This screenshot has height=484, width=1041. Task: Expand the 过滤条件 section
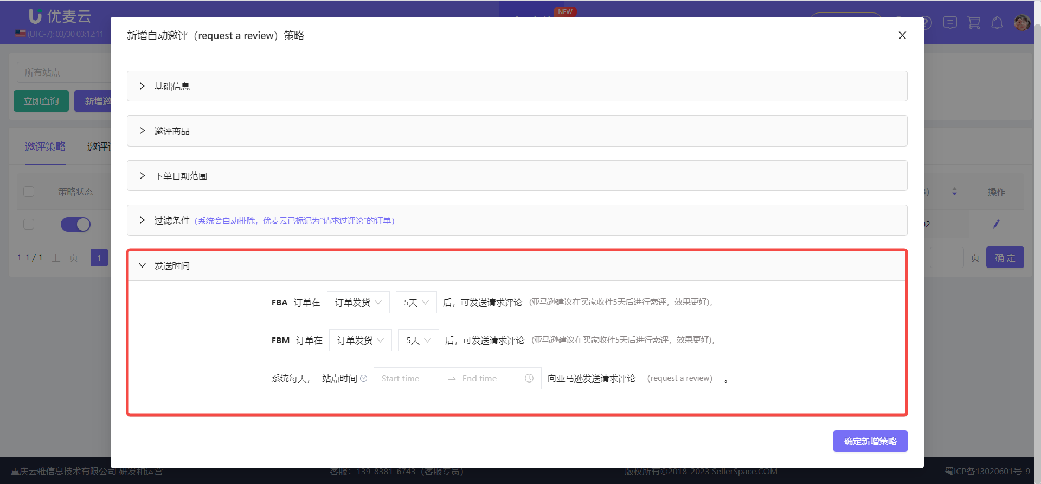pyautogui.click(x=517, y=220)
